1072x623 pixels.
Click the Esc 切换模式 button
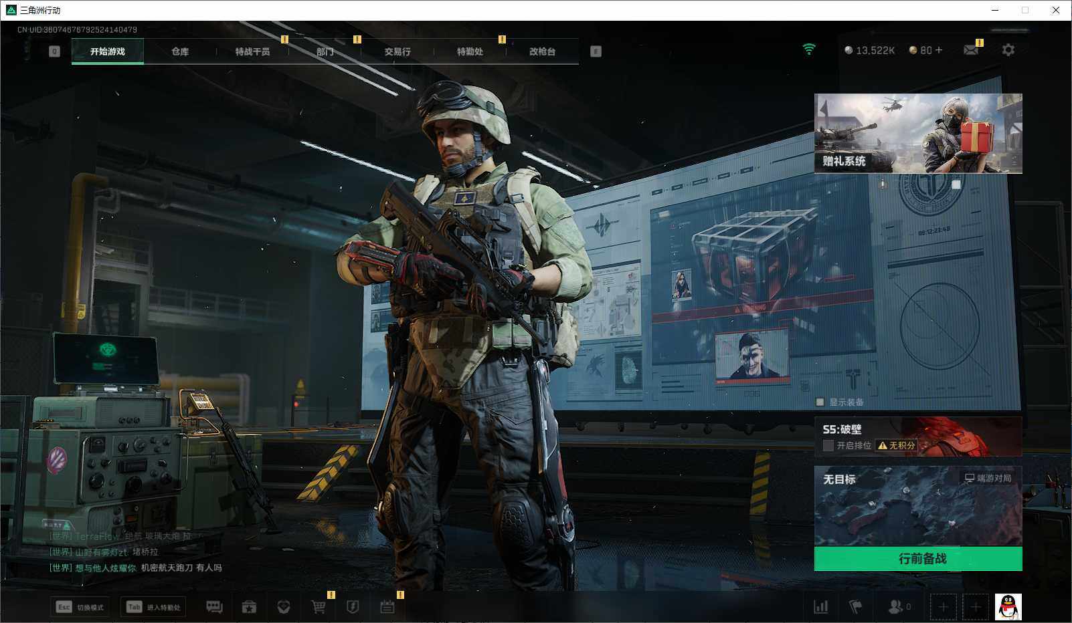(80, 607)
